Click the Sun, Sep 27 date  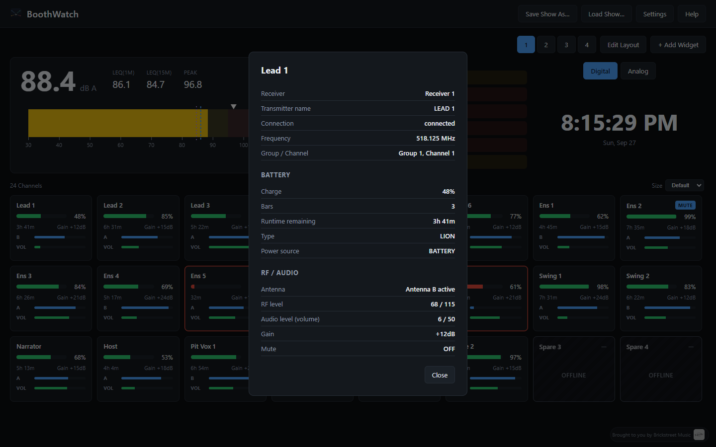pos(619,143)
